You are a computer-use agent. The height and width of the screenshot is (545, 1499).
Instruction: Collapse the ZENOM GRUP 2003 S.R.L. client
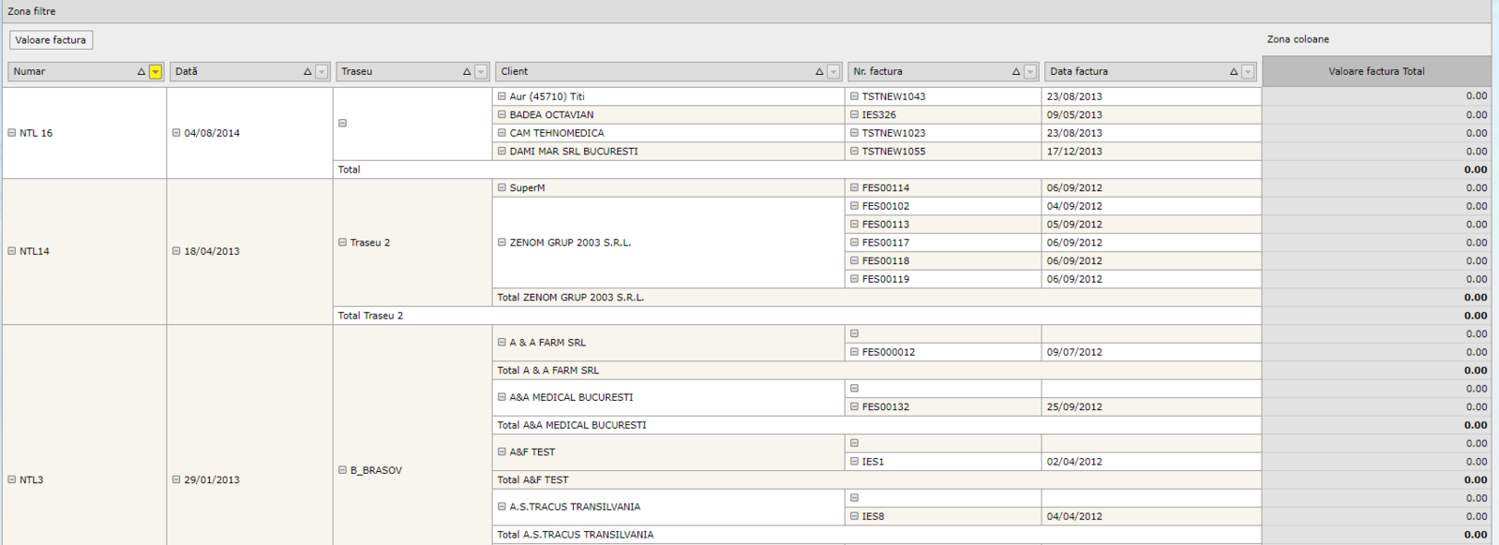click(502, 243)
